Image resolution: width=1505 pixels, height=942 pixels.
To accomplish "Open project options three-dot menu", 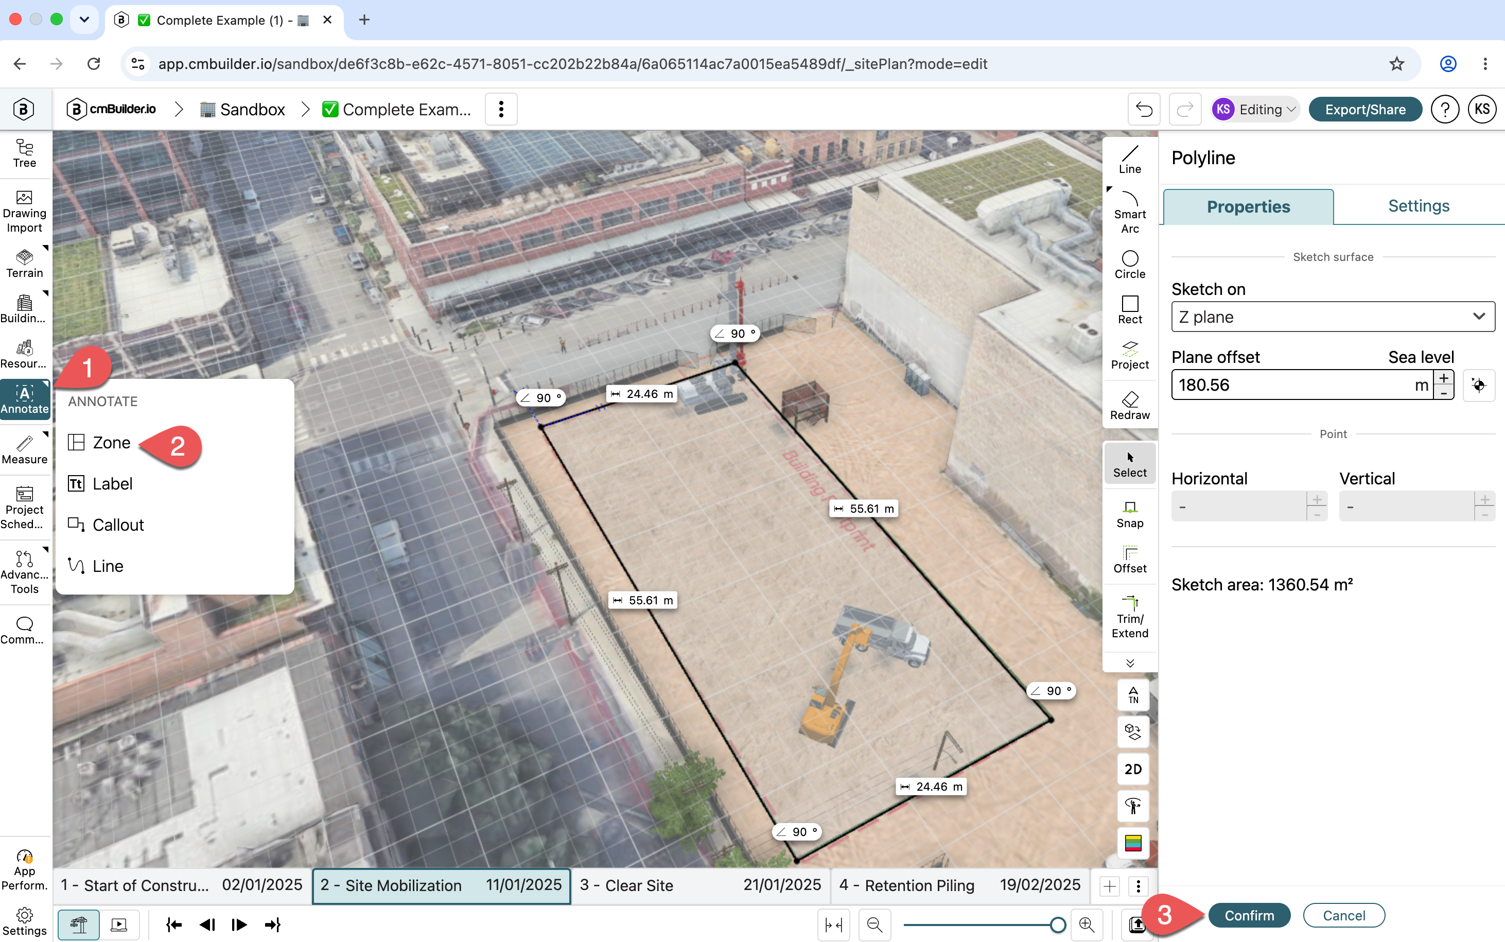I will tap(501, 110).
